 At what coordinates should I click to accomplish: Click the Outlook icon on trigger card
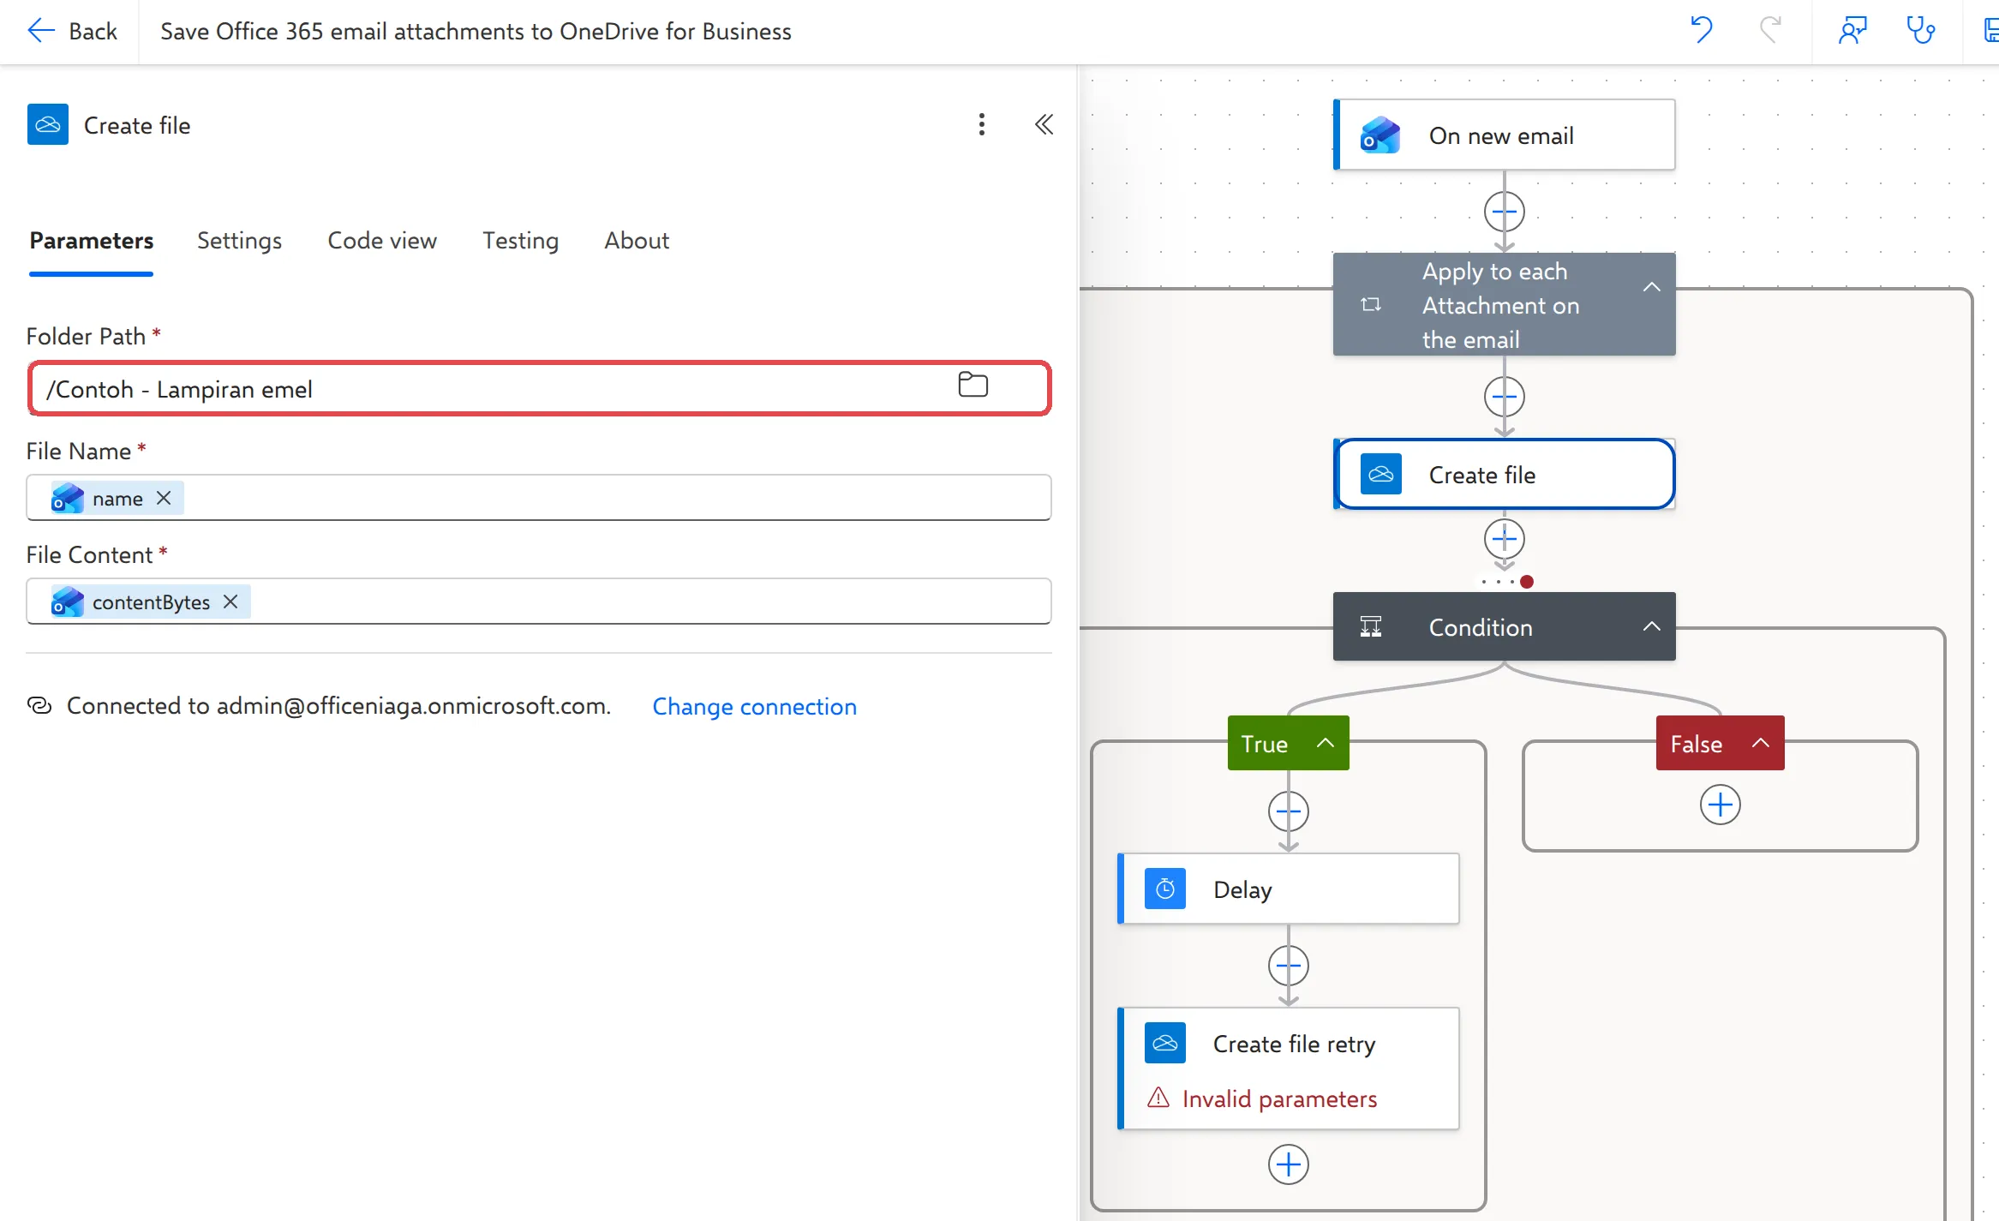coord(1380,135)
